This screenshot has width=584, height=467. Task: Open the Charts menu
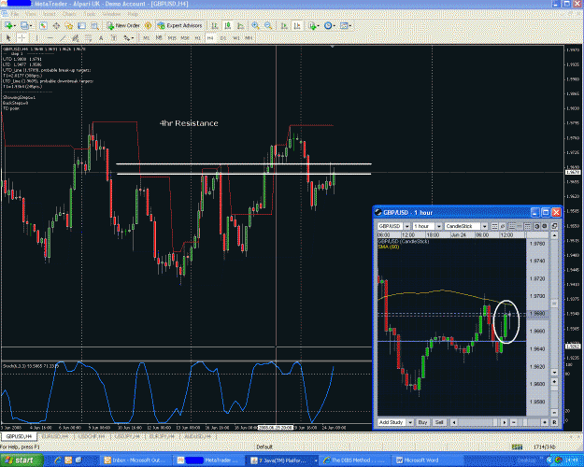coord(69,14)
